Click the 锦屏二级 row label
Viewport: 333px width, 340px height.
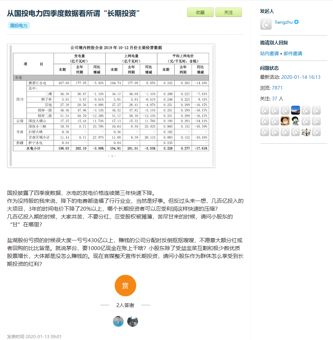click(45, 116)
